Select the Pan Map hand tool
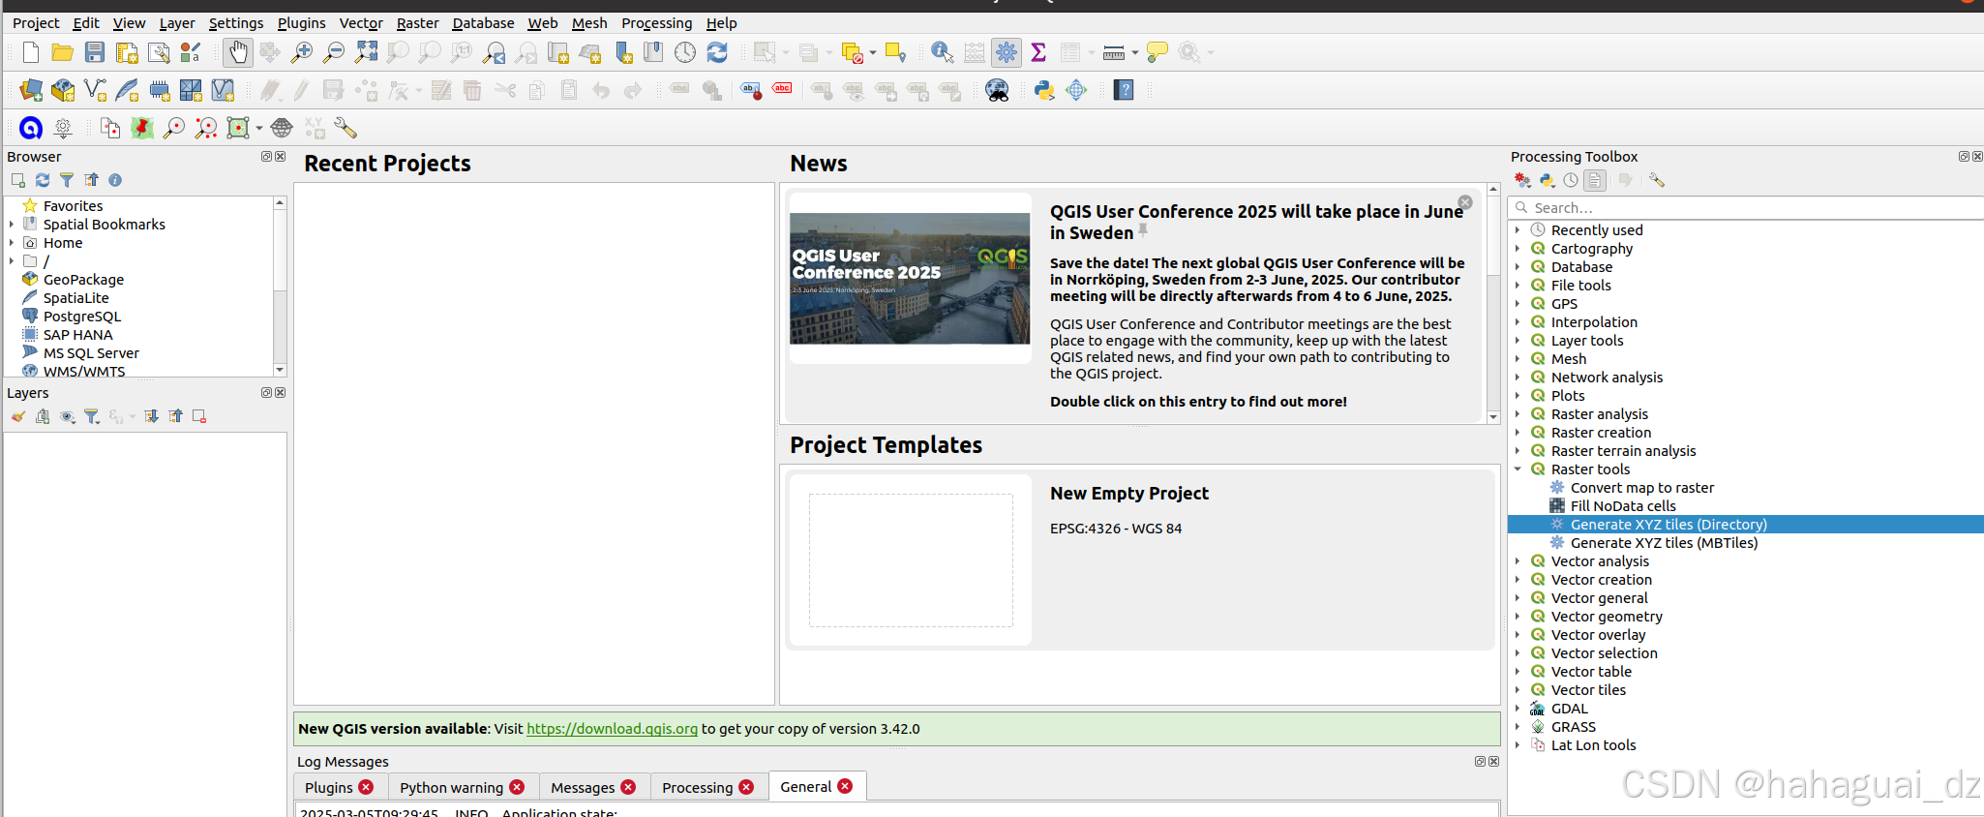The image size is (1984, 817). pos(238,52)
